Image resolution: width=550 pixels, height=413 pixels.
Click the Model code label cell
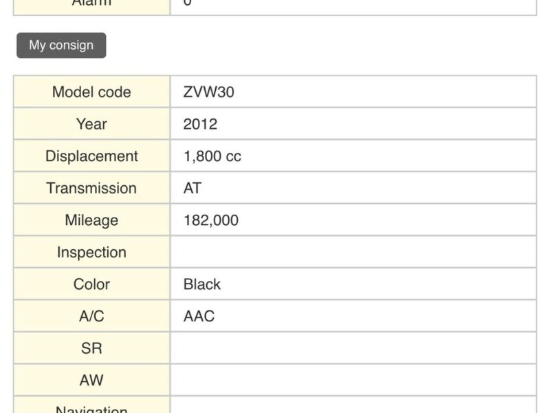(x=91, y=92)
